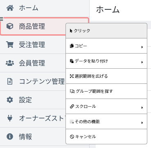Click the home icon in sidebar
The width and height of the screenshot is (151, 148).
(x=10, y=8)
